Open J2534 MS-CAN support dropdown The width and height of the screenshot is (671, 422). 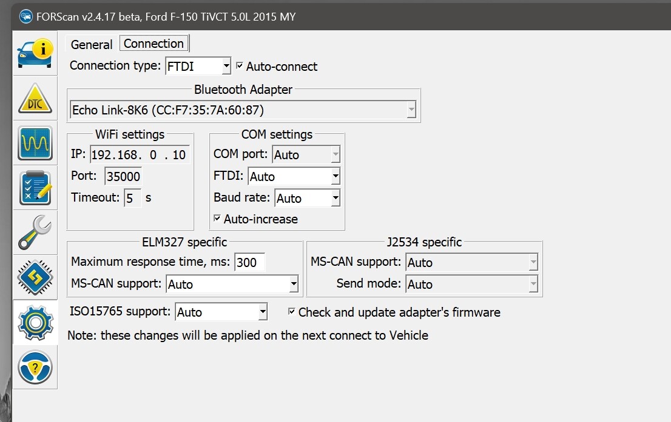[471, 262]
